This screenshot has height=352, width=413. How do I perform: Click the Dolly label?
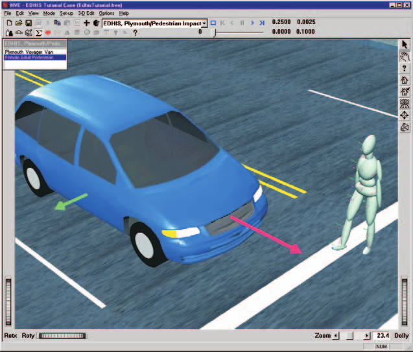point(401,336)
